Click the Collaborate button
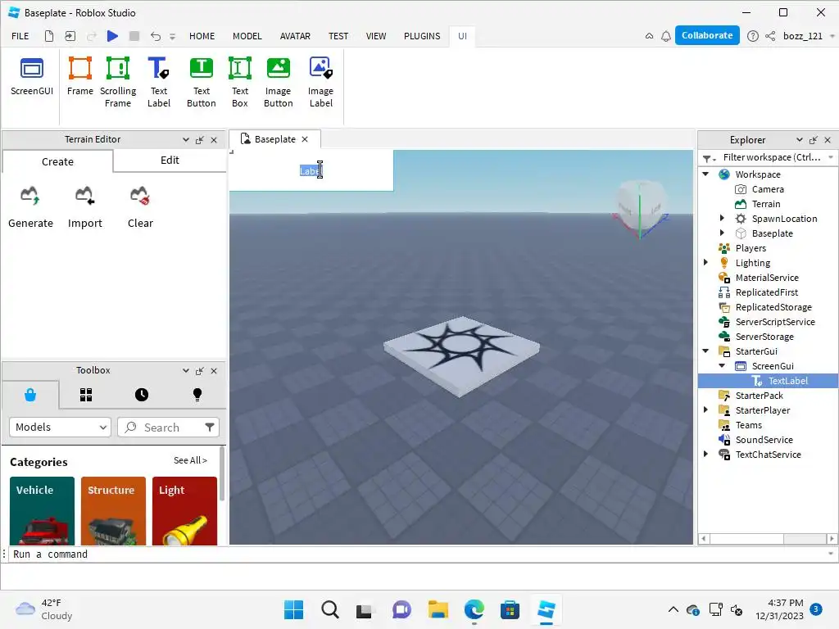Viewport: 839px width, 629px height. (x=707, y=35)
